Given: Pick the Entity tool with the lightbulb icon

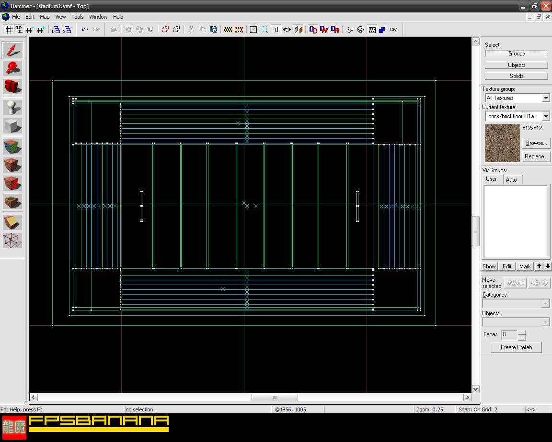Looking at the screenshot, I should (x=12, y=108).
